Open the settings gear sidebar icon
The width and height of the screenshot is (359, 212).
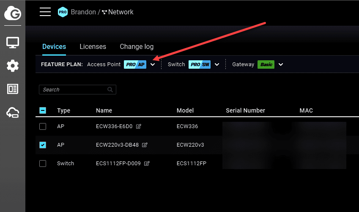(12, 65)
